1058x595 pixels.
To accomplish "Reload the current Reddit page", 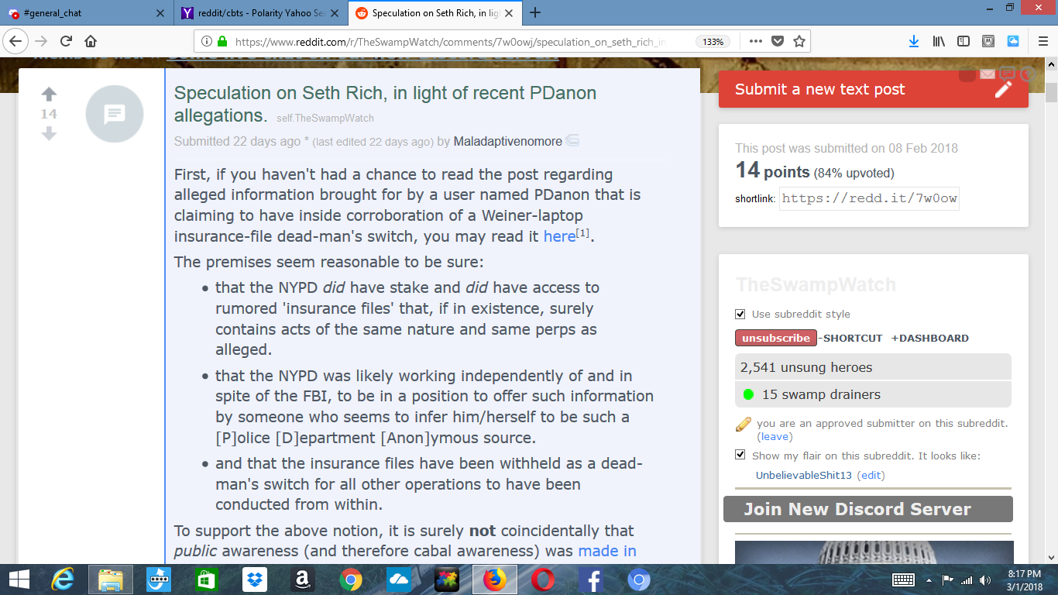I will (66, 41).
